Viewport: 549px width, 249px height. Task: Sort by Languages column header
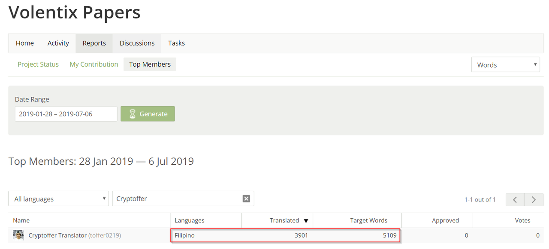190,220
